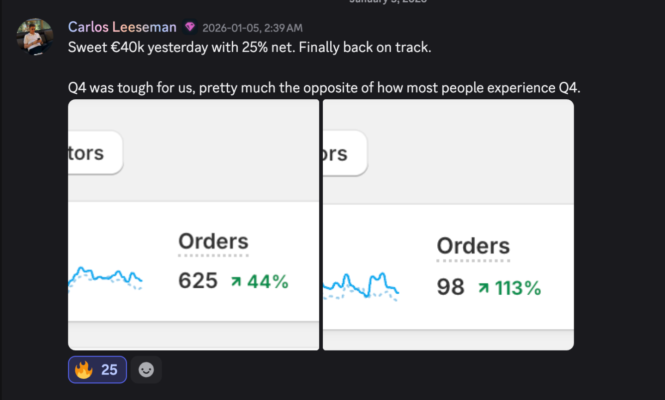The image size is (665, 400).
Task: Click the green 113% up arrow icon
Action: coord(484,288)
